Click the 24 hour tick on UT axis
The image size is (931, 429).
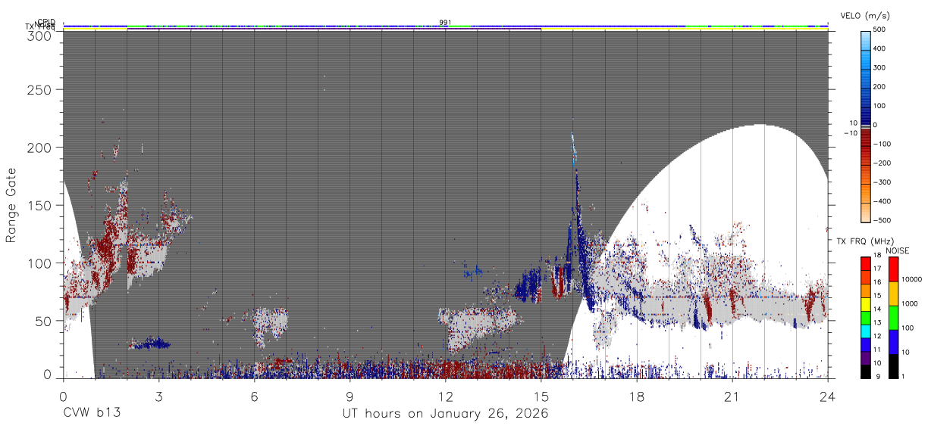click(828, 396)
